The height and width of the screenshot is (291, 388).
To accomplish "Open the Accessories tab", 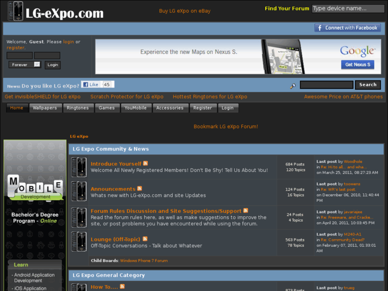I will 170,108.
